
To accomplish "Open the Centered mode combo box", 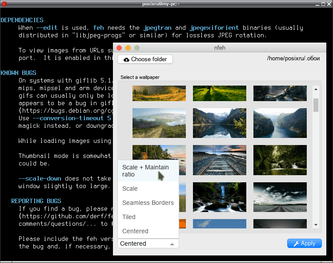I will point(148,243).
